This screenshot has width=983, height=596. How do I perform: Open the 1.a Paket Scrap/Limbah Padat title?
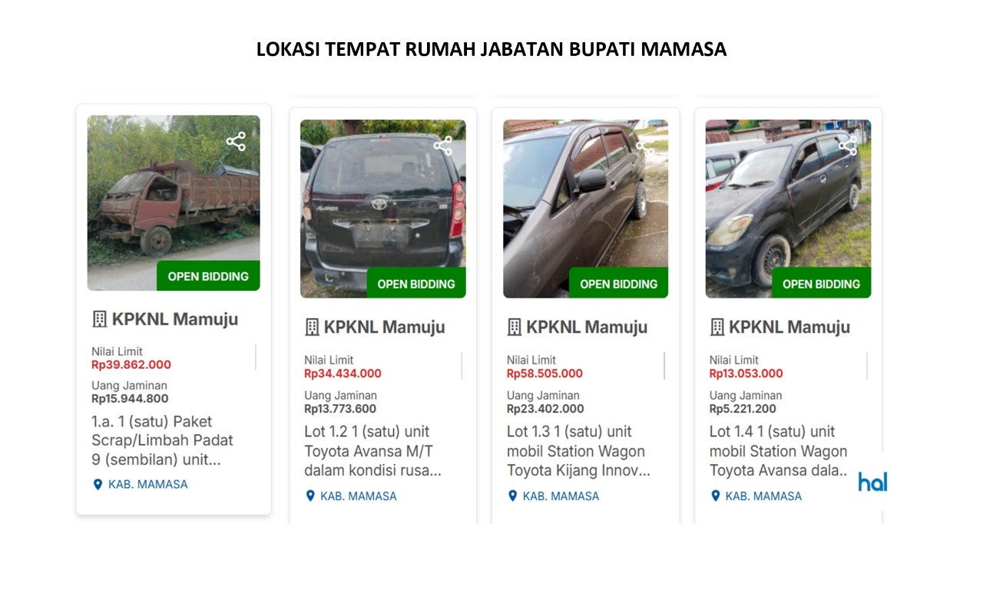pos(163,441)
